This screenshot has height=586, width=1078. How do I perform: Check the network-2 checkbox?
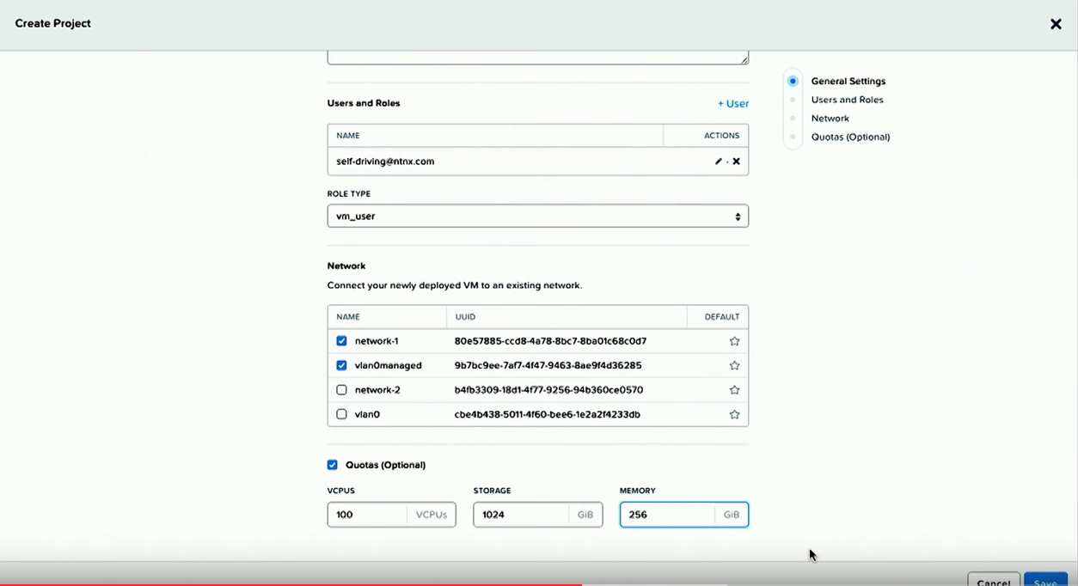(341, 390)
